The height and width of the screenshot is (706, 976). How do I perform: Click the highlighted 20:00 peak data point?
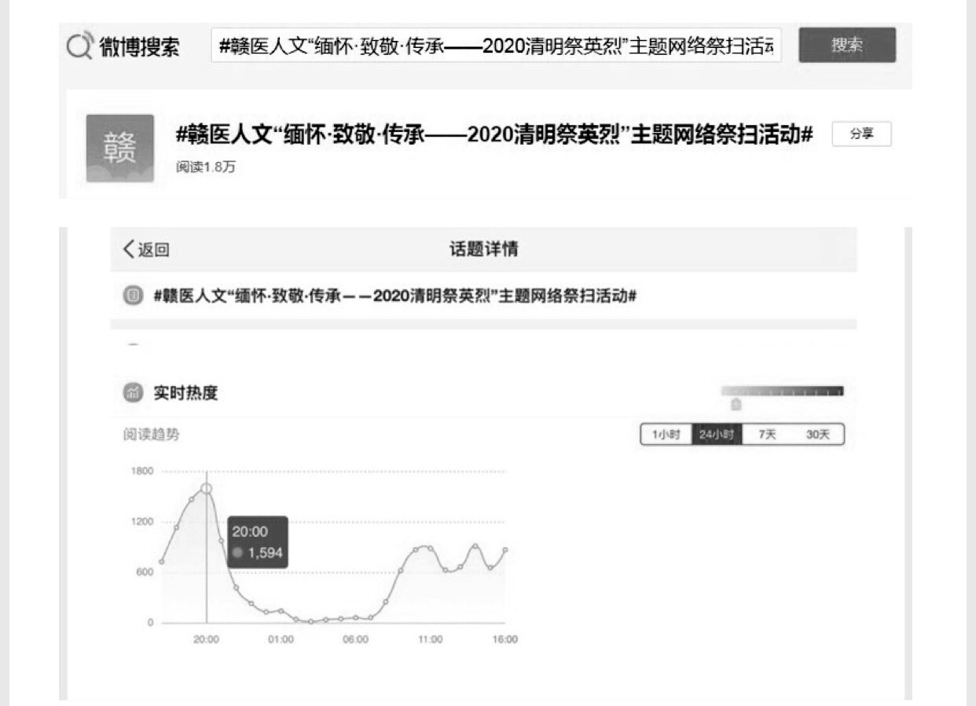207,488
